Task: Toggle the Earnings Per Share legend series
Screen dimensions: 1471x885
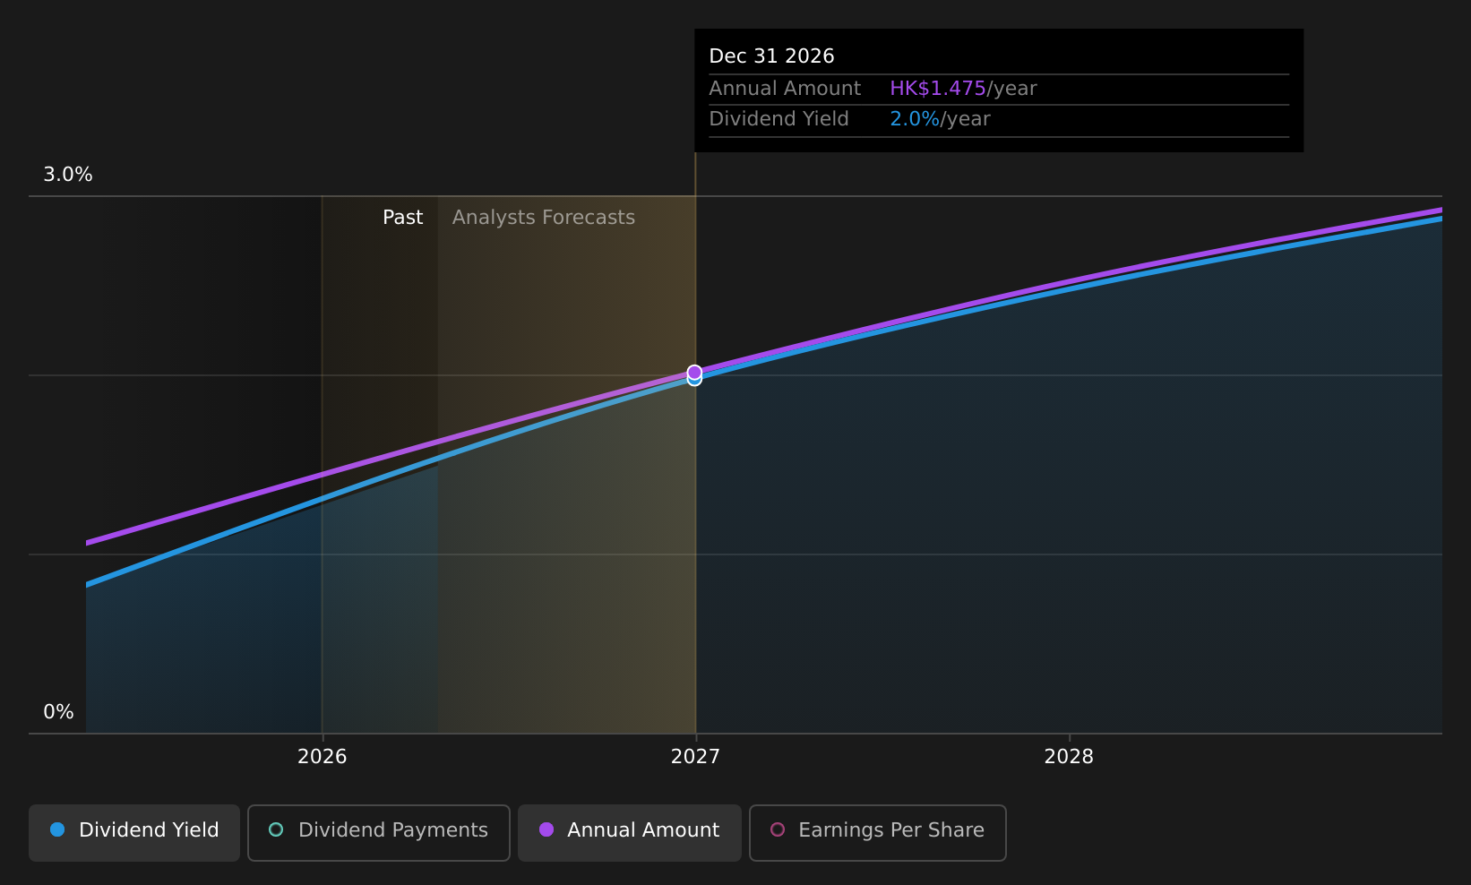Action: pyautogui.click(x=878, y=832)
